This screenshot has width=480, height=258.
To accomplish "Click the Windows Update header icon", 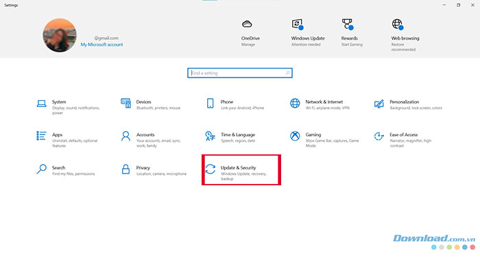I will pyautogui.click(x=298, y=24).
